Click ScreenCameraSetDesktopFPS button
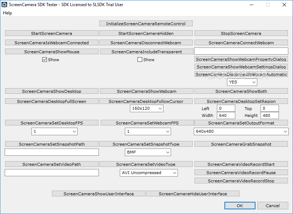293x214 pixels. point(52,123)
